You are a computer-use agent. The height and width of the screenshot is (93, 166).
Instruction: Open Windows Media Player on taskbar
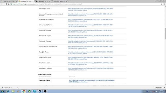(x=18, y=91)
